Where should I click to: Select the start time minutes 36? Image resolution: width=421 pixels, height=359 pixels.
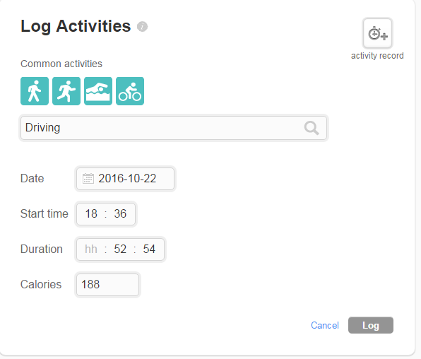(120, 214)
